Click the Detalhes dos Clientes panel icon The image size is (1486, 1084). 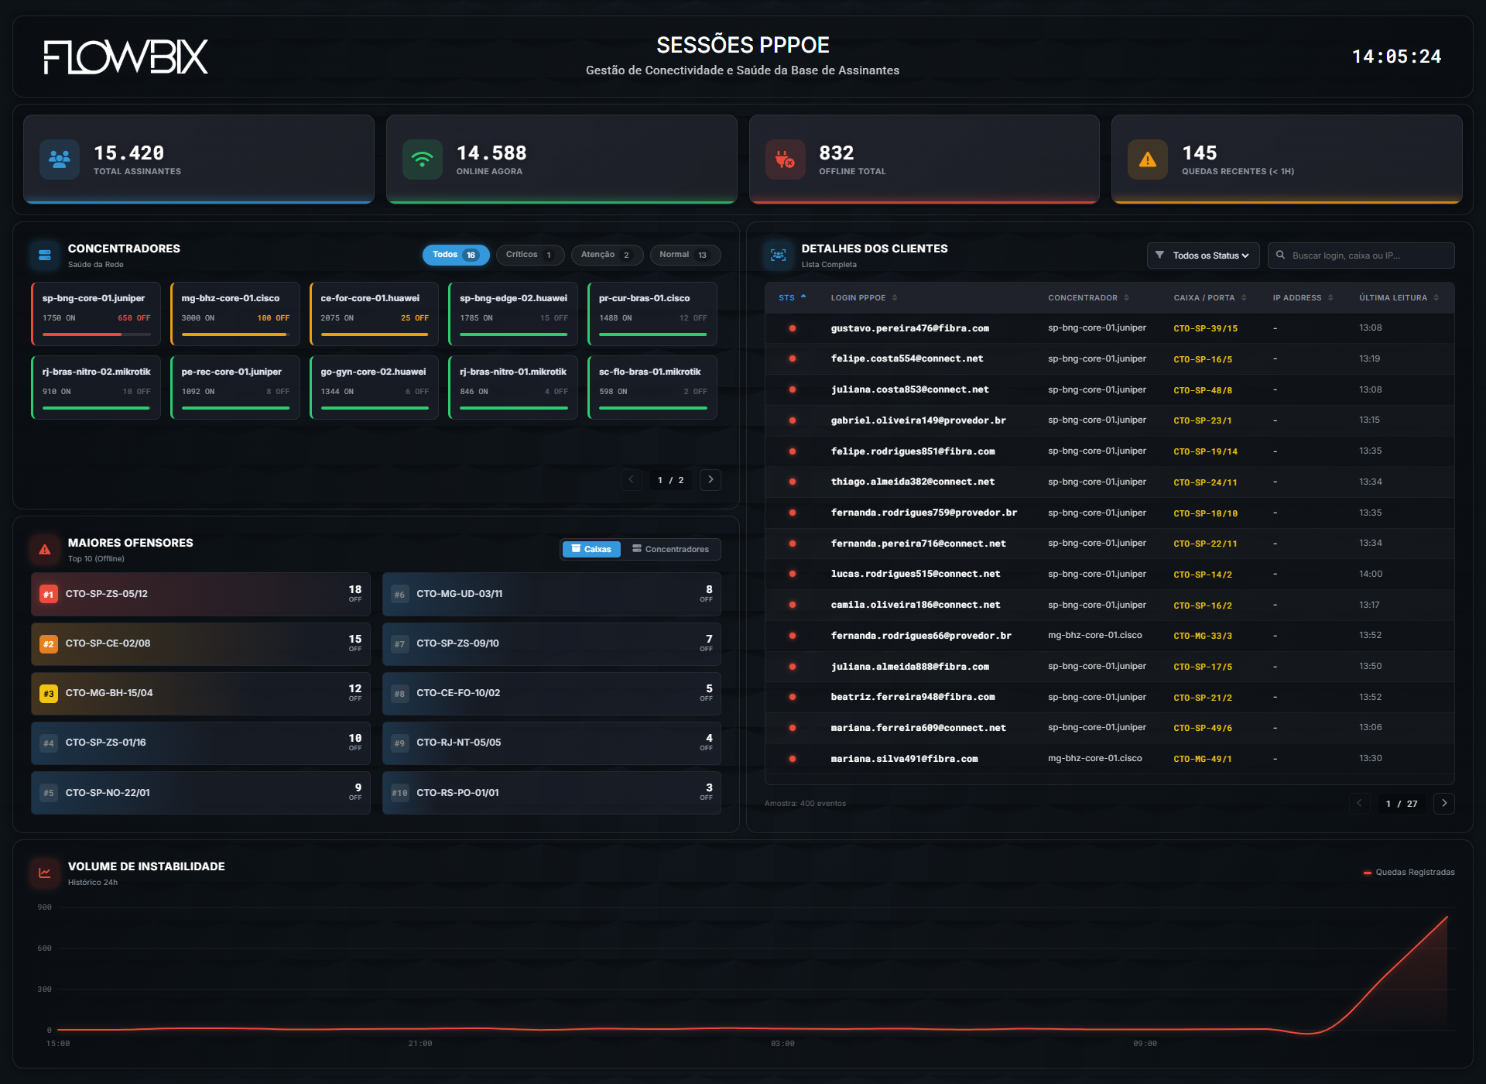[778, 255]
